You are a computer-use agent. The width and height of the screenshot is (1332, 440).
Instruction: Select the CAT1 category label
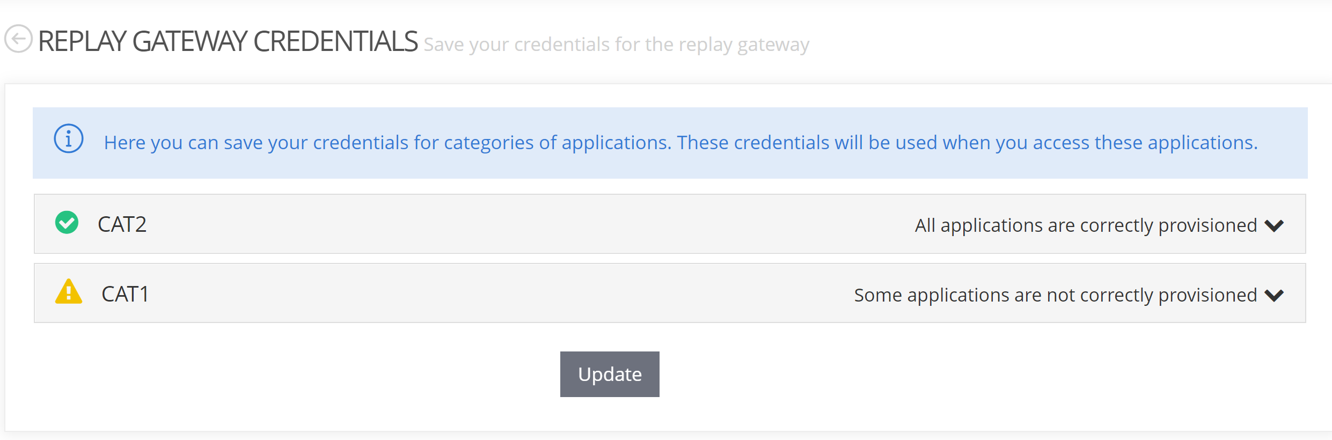click(125, 294)
